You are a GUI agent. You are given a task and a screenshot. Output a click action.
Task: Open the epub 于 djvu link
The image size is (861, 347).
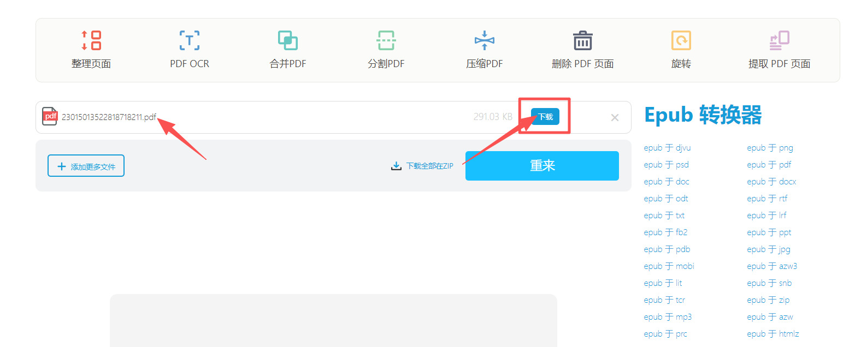[667, 148]
